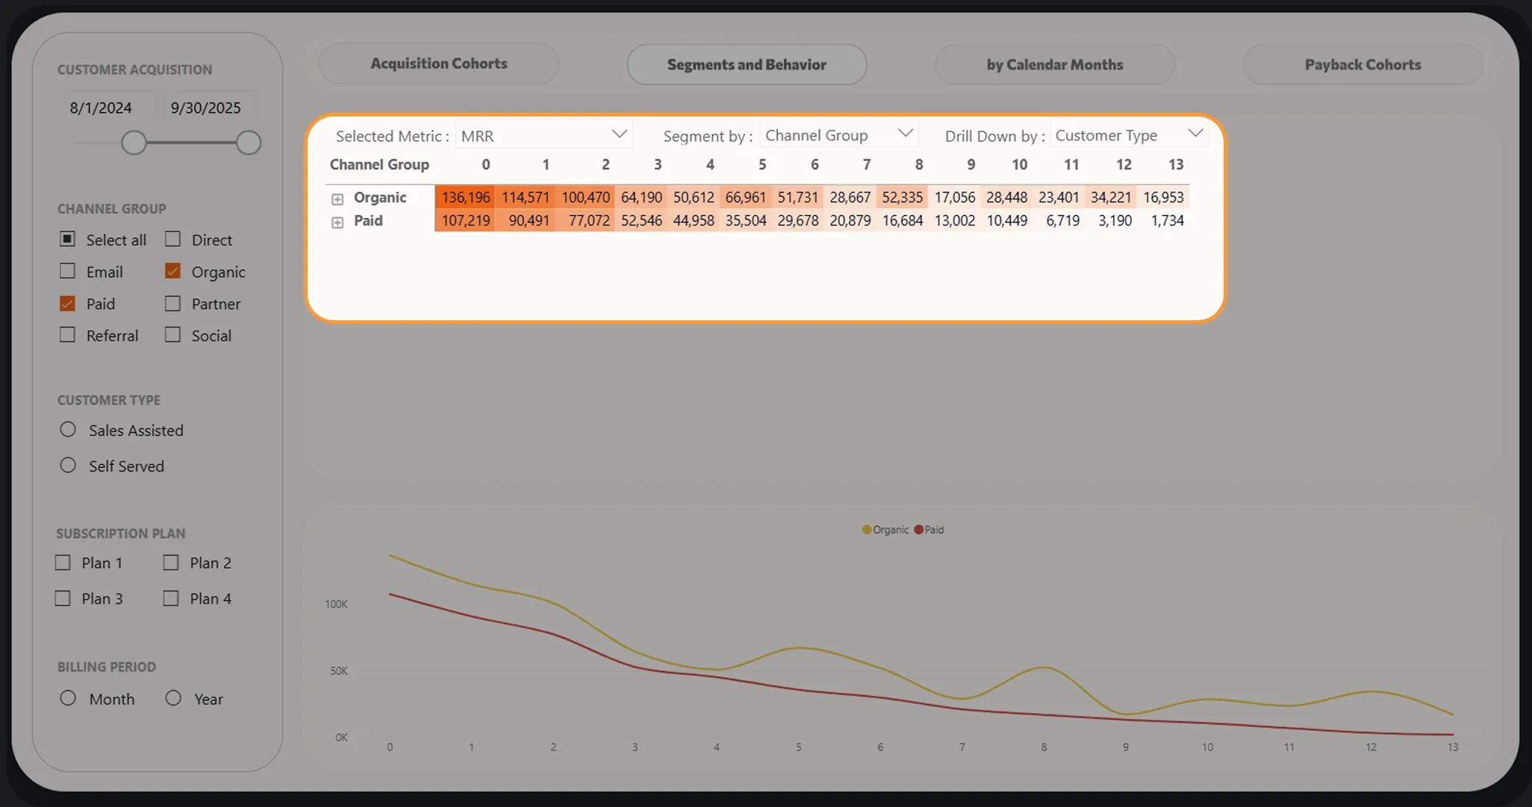The height and width of the screenshot is (807, 1532).
Task: Click the Organic legend dot in chart
Action: [866, 529]
